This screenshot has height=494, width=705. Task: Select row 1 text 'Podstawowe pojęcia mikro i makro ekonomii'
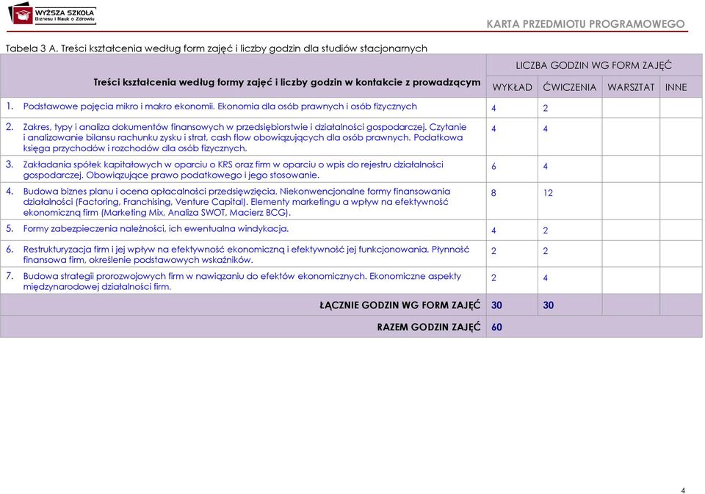(119, 106)
